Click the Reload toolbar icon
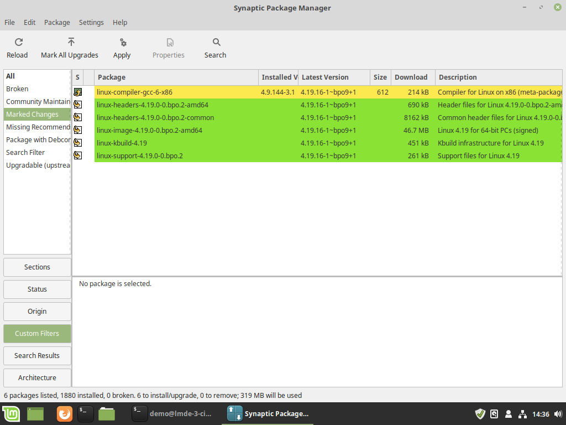 19,42
